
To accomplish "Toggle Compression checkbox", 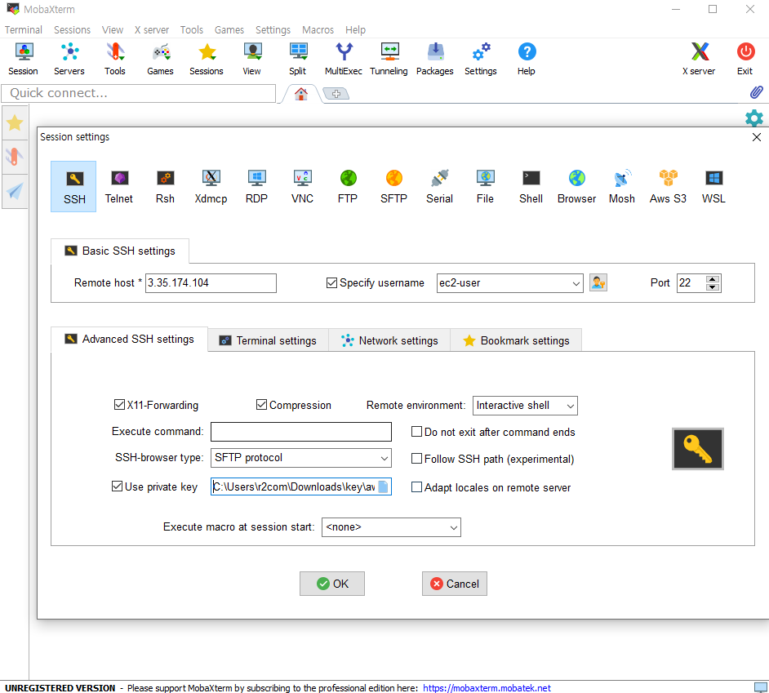I will 261,405.
